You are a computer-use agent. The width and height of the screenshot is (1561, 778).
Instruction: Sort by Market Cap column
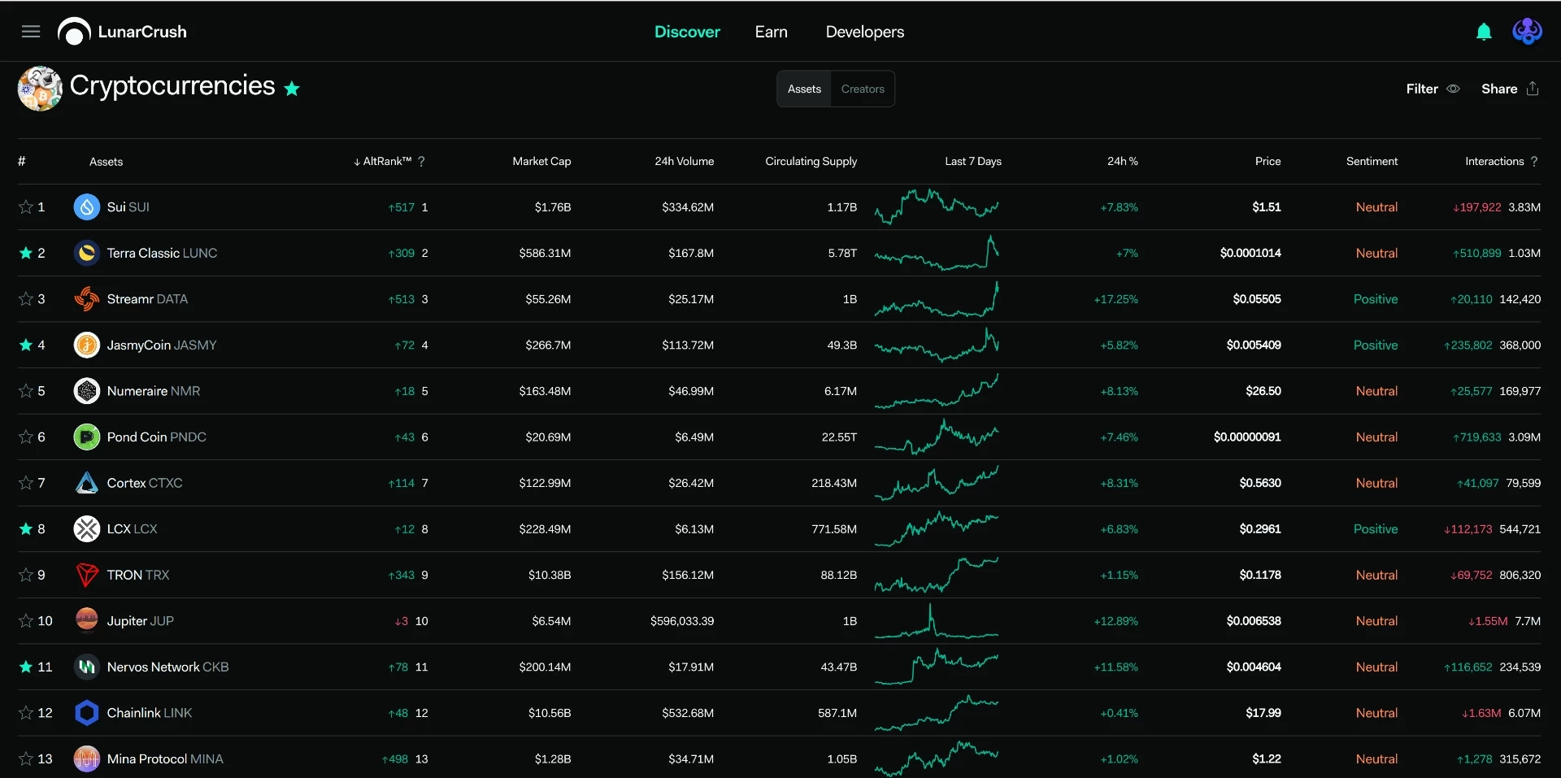541,162
